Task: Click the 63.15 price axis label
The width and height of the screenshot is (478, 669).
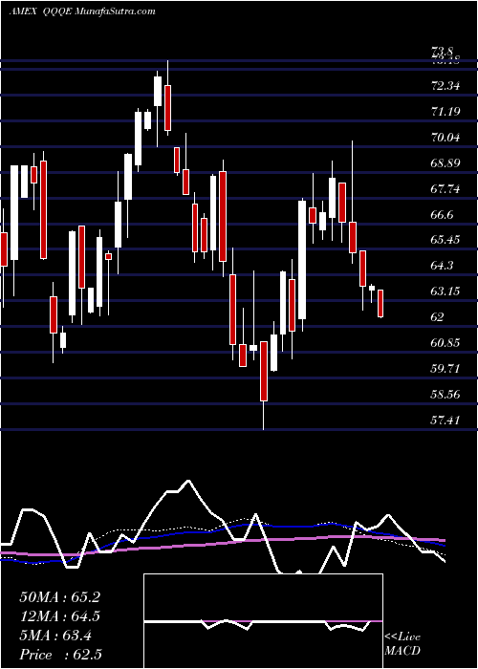Action: [445, 291]
